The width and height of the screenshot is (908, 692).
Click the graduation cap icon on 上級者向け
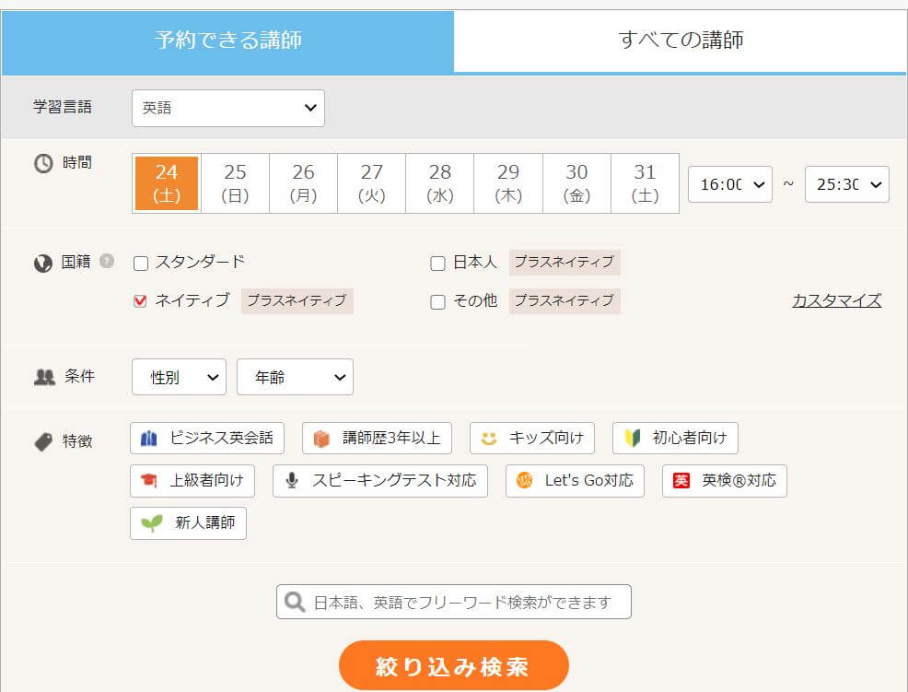click(x=147, y=481)
